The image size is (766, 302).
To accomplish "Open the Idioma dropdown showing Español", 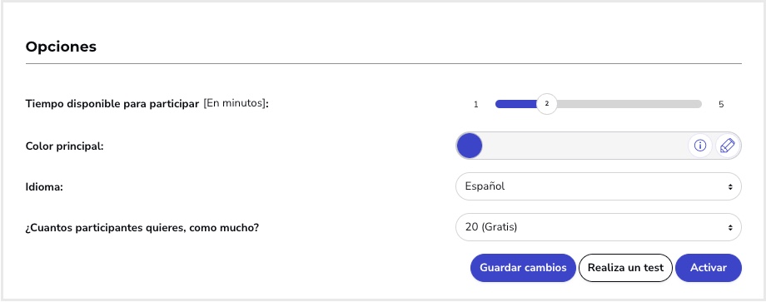I will tap(599, 186).
